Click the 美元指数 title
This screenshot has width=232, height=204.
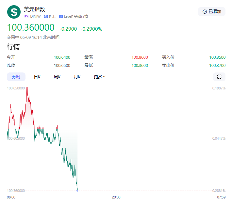coord(34,9)
